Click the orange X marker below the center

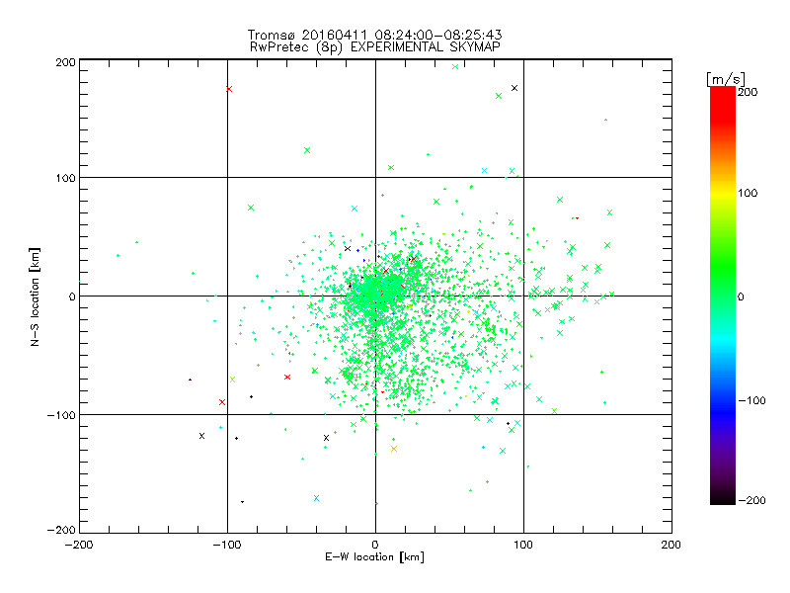click(394, 449)
